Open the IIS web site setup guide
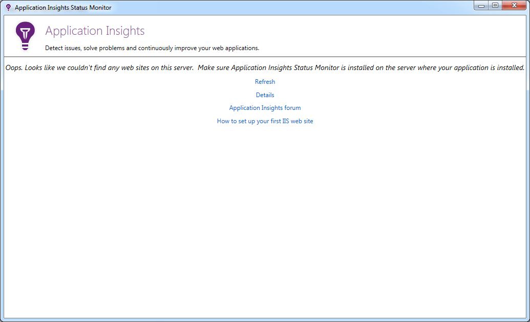 (x=265, y=121)
